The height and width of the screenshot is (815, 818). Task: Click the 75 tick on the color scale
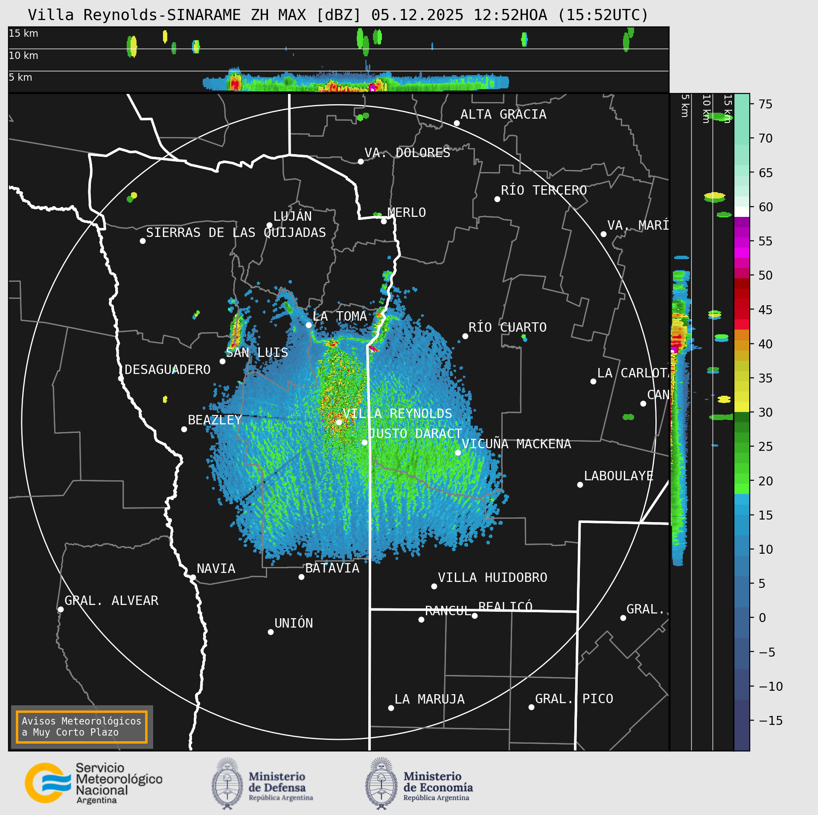766,104
